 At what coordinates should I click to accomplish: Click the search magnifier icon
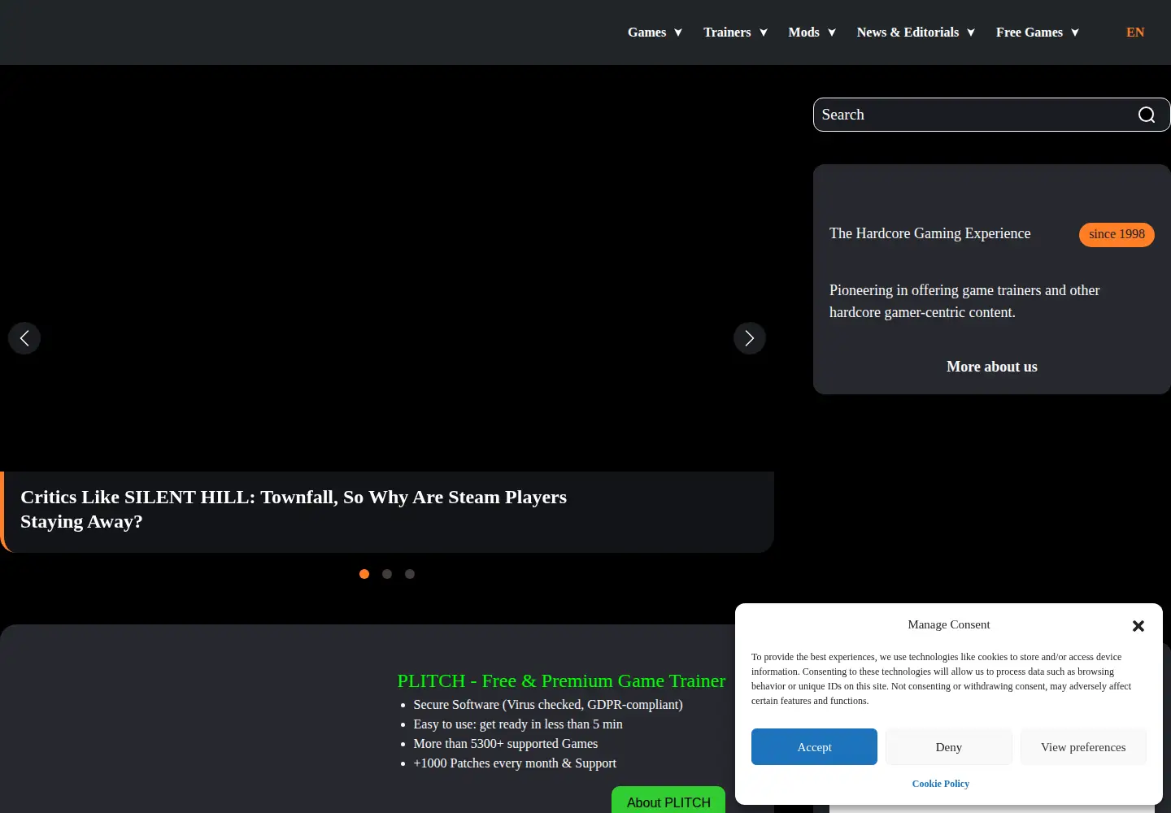[1147, 115]
